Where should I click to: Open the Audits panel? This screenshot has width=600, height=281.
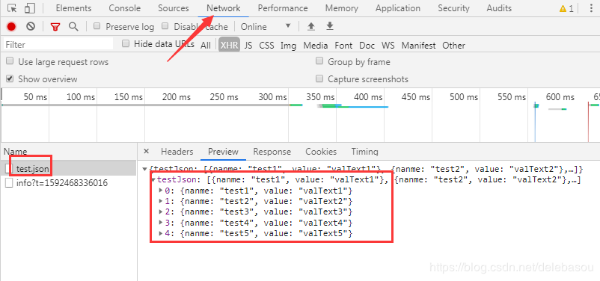[499, 8]
